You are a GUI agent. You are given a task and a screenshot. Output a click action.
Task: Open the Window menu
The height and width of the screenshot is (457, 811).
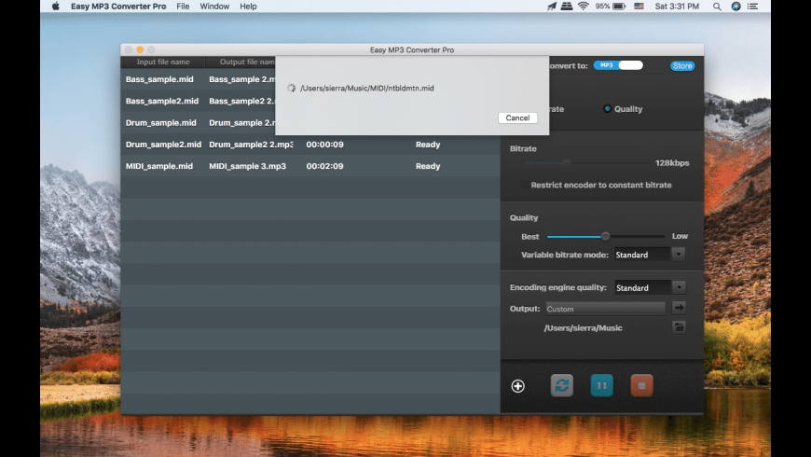pyautogui.click(x=214, y=7)
